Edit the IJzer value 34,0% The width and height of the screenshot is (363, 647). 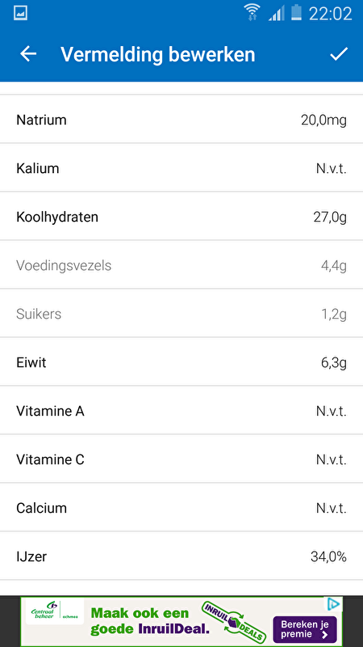[328, 556]
